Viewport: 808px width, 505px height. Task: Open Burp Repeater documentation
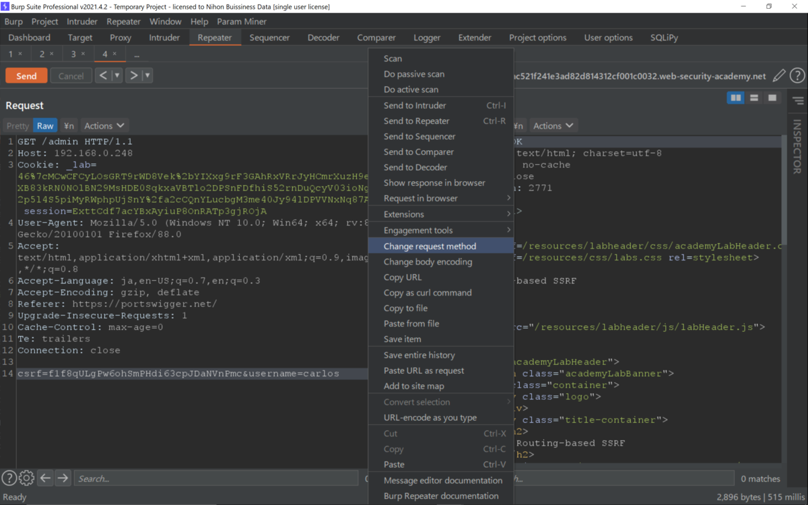point(441,496)
